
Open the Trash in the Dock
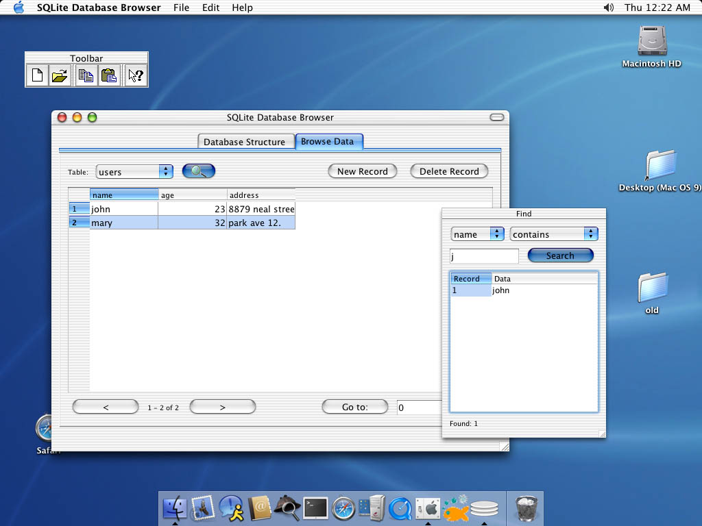(526, 509)
